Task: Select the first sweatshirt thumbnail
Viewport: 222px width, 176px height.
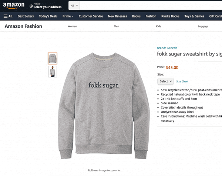Action: pyautogui.click(x=53, y=58)
